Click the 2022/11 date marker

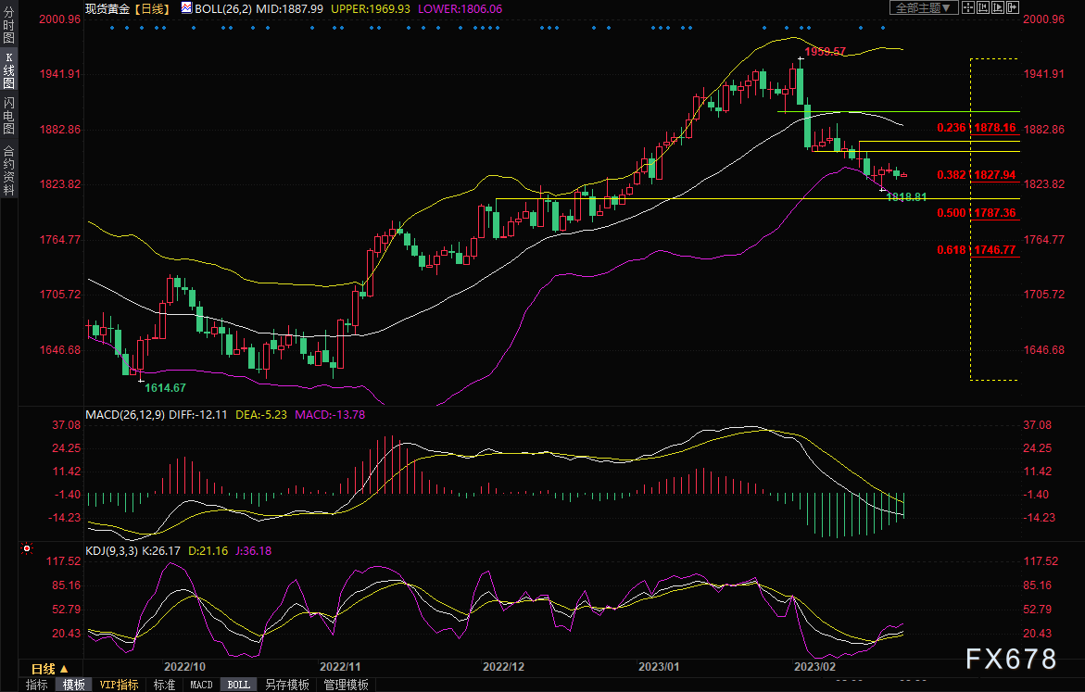[340, 666]
